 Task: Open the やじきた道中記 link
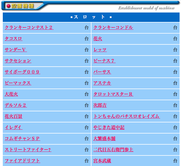pyautogui.click(x=109, y=127)
